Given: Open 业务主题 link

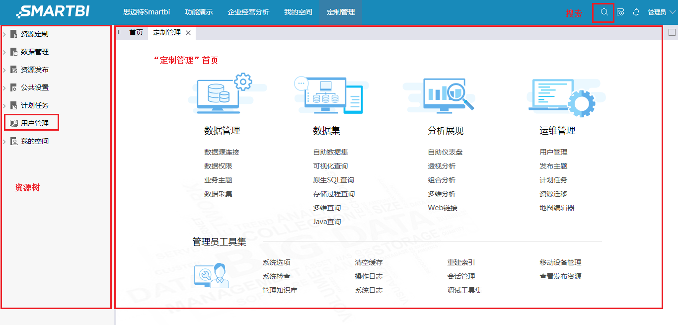Looking at the screenshot, I should [x=218, y=180].
